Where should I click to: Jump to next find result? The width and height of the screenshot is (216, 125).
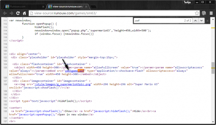pyautogui.click(x=201, y=21)
